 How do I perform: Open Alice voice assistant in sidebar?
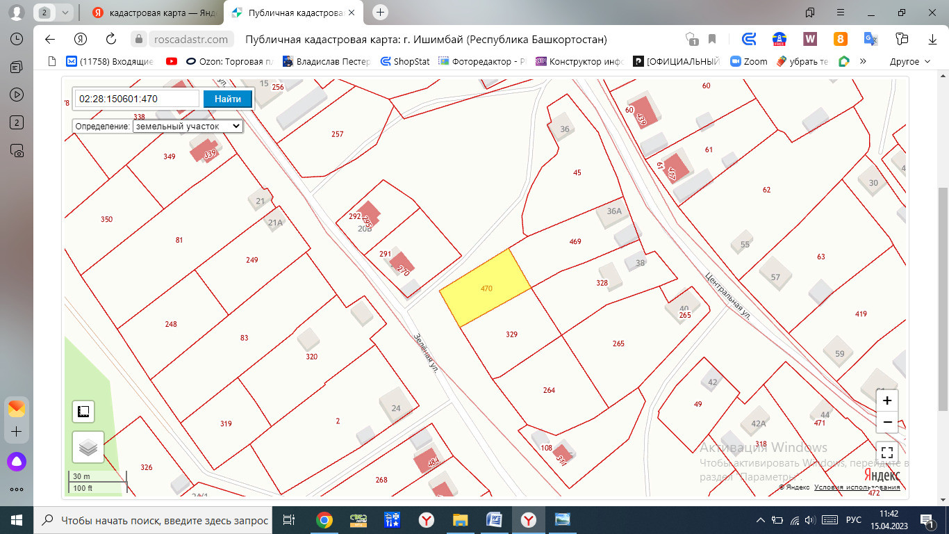pos(17,460)
